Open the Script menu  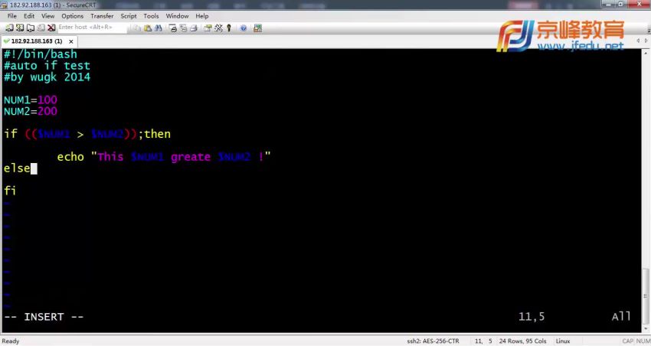pyautogui.click(x=129, y=15)
